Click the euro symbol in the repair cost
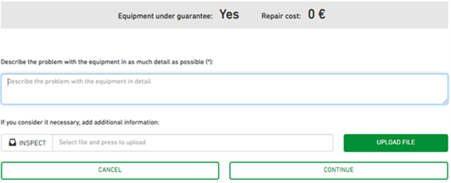The image size is (451, 183). 322,14
